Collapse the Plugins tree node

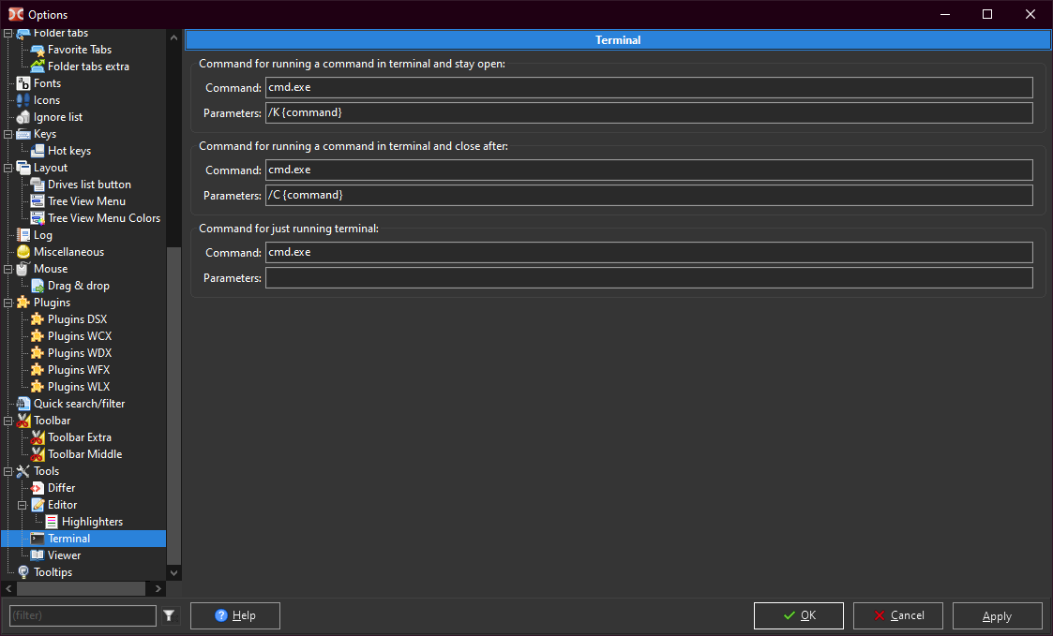9,303
